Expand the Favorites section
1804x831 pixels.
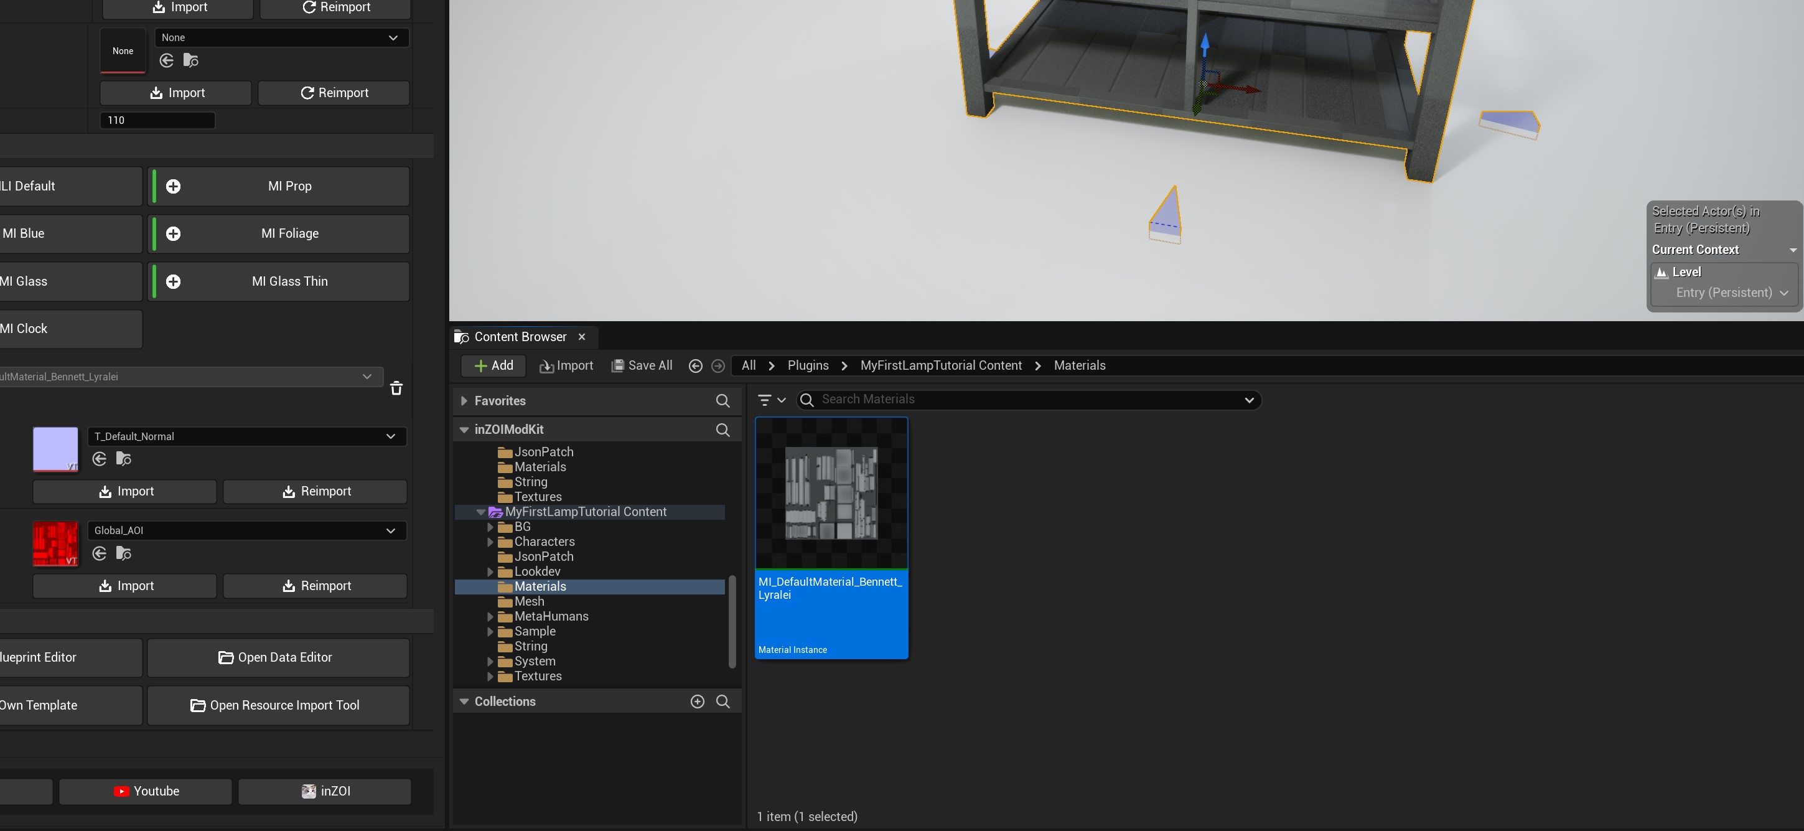point(464,401)
